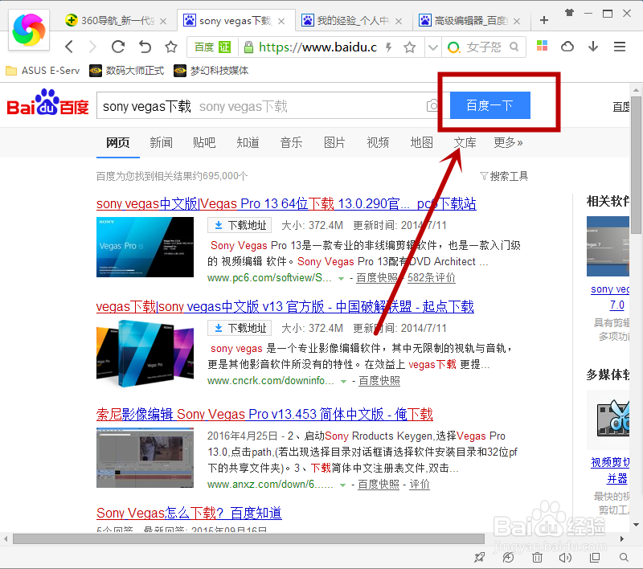Click the status bar zoom magnifier icon
The height and width of the screenshot is (569, 643).
(624, 558)
